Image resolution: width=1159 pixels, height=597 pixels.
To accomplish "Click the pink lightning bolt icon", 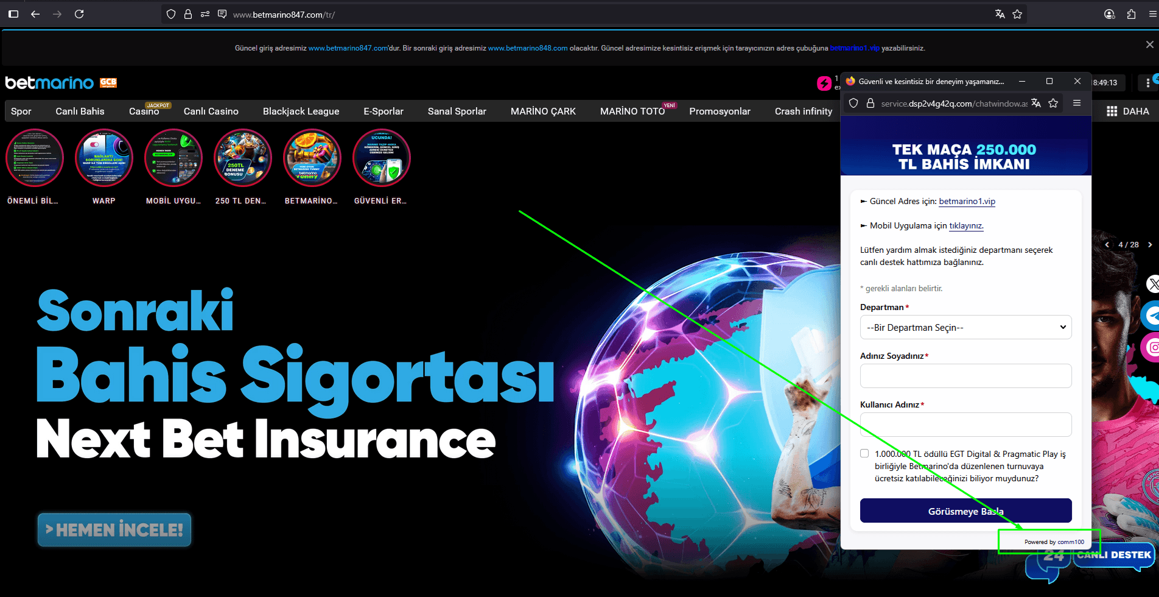I will (824, 83).
